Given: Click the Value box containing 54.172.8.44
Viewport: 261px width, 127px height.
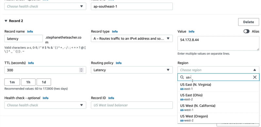Looking at the screenshot, I should pyautogui.click(x=218, y=43).
